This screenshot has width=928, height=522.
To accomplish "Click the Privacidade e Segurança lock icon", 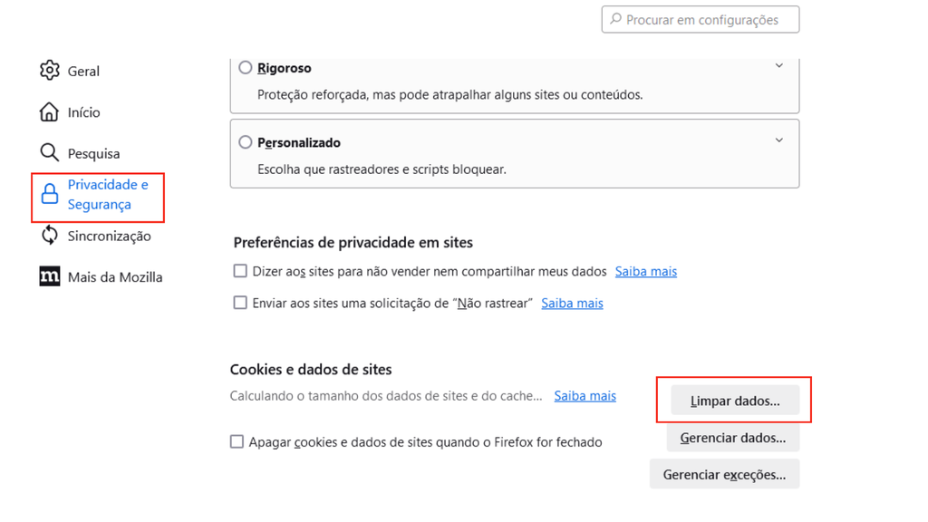I will [50, 193].
